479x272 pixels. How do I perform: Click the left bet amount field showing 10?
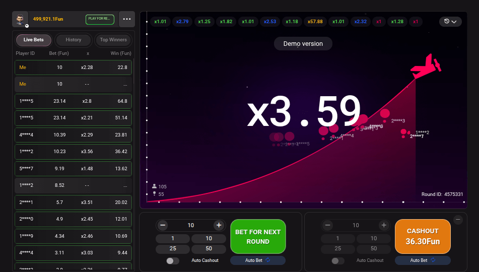tap(190, 225)
